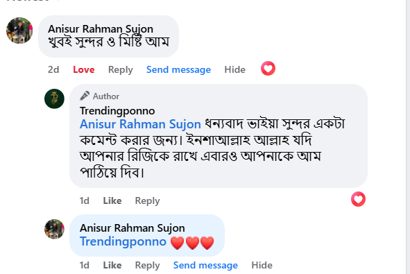The width and height of the screenshot is (410, 274).
Task: View the heart reaction on Trendingponno's reply
Action: 358,199
